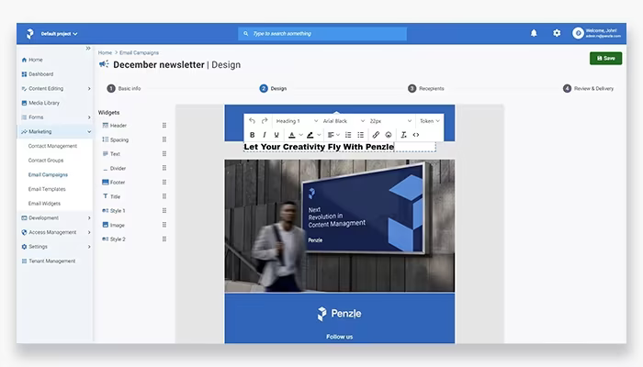This screenshot has height=367, width=643.
Task: Click the user avatar icon beside Welcome, John
Action: pos(578,33)
